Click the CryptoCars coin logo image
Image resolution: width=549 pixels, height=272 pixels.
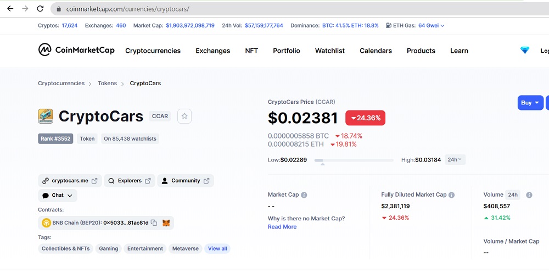coord(46,116)
